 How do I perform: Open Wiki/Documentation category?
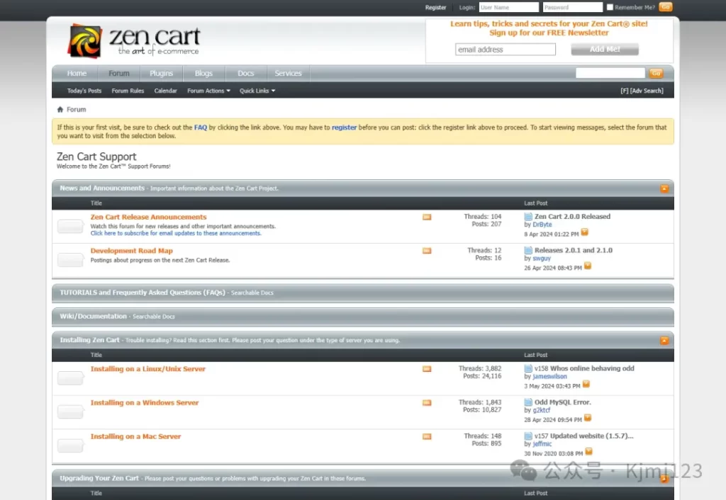tap(93, 317)
